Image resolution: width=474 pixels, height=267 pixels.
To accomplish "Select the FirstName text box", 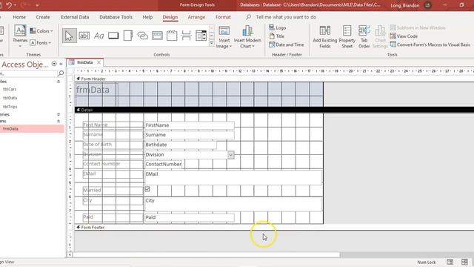I will point(190,125).
